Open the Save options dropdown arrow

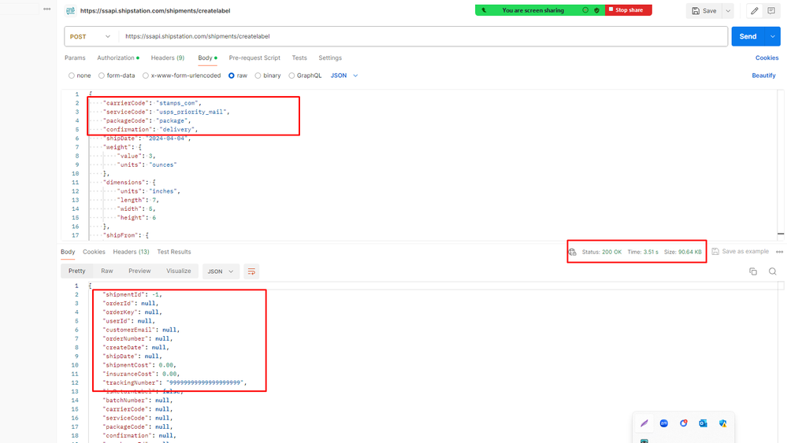(728, 11)
